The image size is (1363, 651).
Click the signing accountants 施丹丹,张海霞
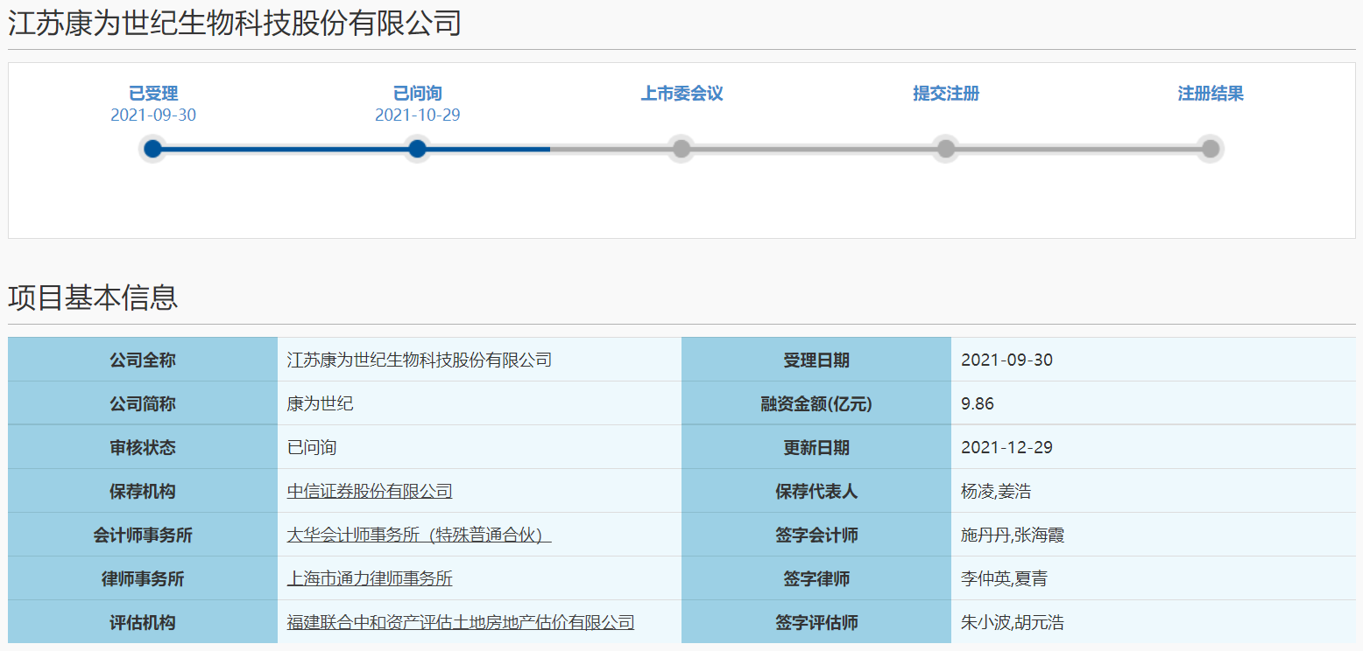(x=1013, y=535)
